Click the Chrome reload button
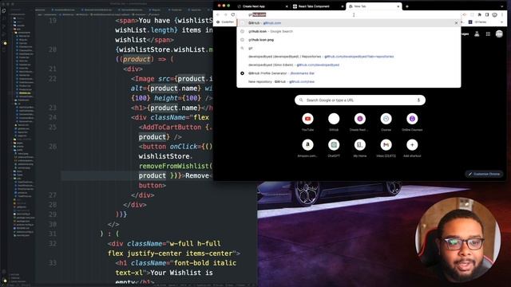This screenshot has height=287, width=511. [233, 14]
